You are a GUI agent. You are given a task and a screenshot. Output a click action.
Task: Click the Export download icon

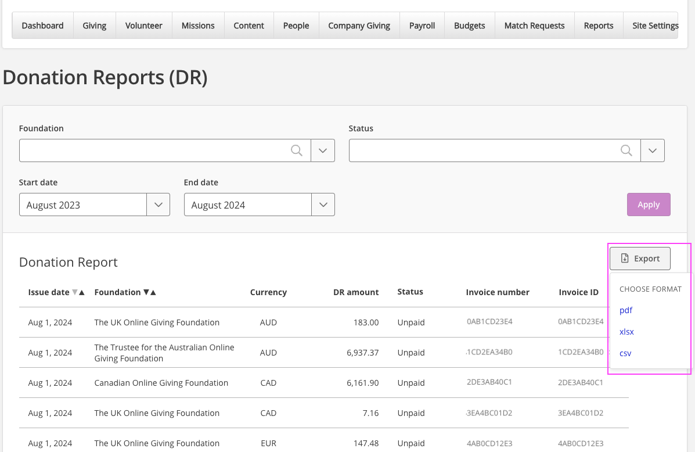point(625,258)
